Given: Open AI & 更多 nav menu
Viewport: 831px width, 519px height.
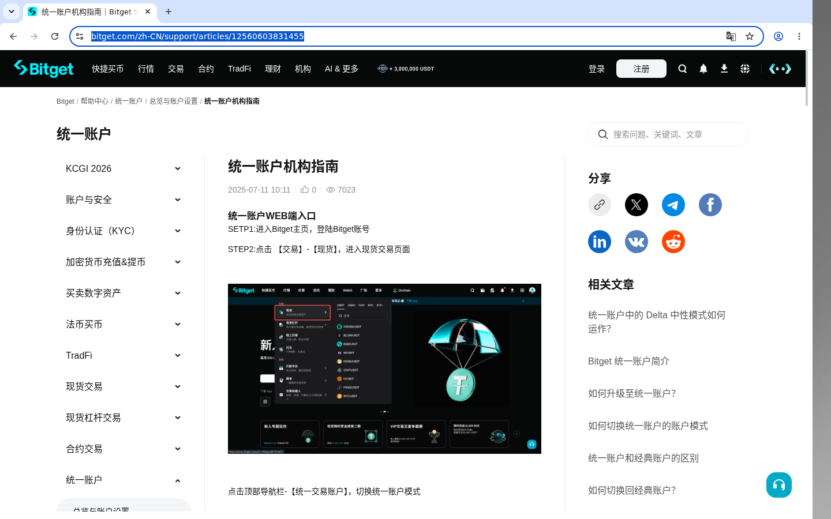Looking at the screenshot, I should [342, 69].
